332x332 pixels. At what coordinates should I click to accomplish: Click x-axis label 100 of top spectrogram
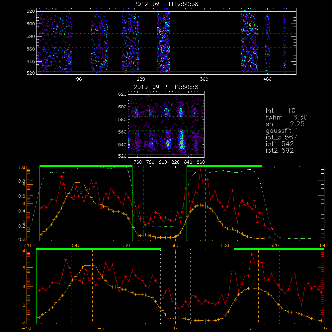[x=78, y=79]
